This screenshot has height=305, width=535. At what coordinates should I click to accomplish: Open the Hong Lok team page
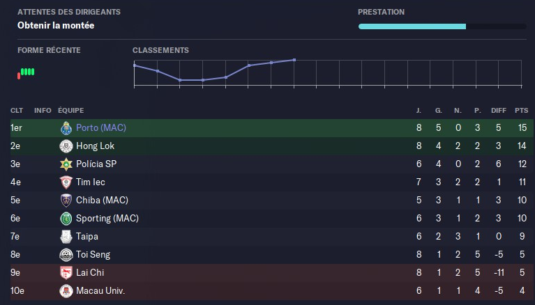pos(95,146)
